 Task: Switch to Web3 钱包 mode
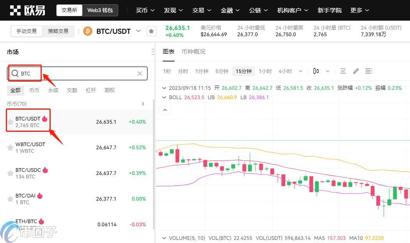tap(100, 10)
